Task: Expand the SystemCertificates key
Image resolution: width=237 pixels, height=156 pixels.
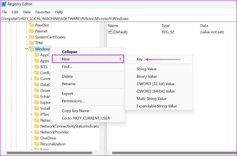Action: (x=26, y=37)
